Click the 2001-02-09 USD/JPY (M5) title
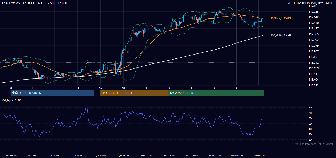 click(x=310, y=3)
